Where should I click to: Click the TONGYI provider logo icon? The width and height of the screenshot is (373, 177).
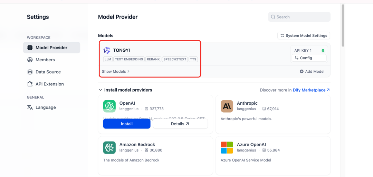pyautogui.click(x=107, y=50)
